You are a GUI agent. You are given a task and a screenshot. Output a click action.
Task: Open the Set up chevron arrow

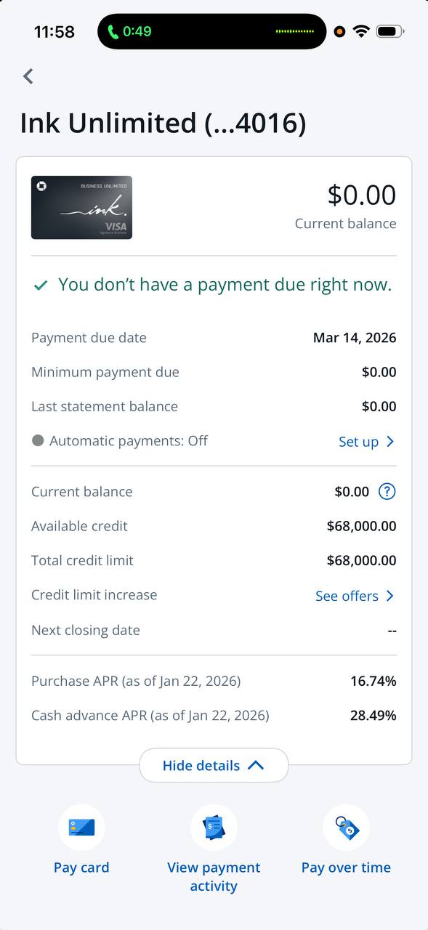389,441
